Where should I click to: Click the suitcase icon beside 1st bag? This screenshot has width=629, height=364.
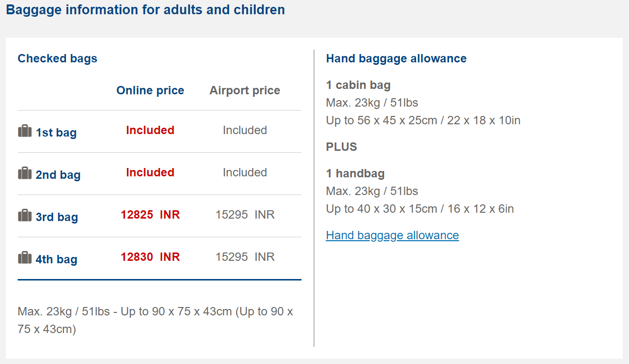[x=25, y=131]
